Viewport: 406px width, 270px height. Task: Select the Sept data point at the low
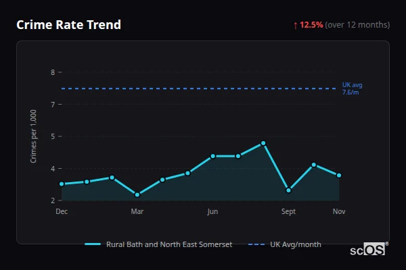(288, 190)
